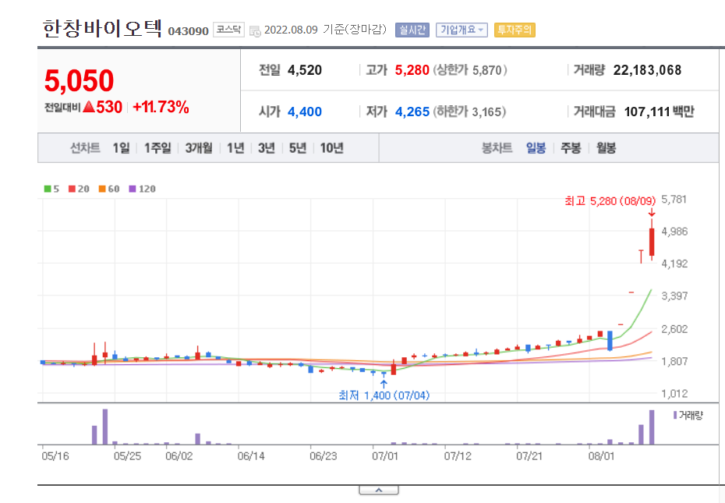The image size is (725, 503).
Task: Click the 거래량 value 22,183,068
Action: [647, 70]
